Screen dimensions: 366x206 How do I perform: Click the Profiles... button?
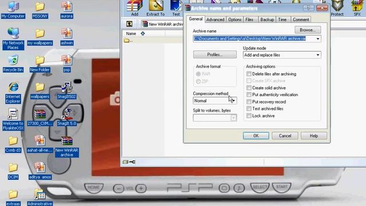(x=215, y=55)
